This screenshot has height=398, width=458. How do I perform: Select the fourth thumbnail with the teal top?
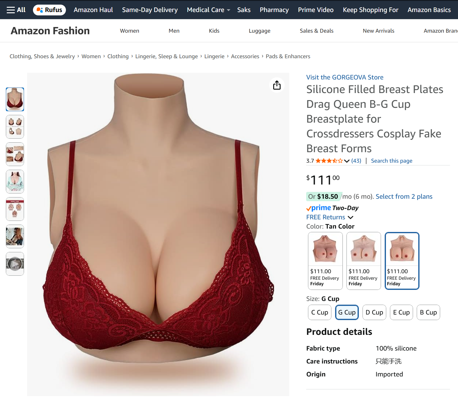[x=15, y=181]
